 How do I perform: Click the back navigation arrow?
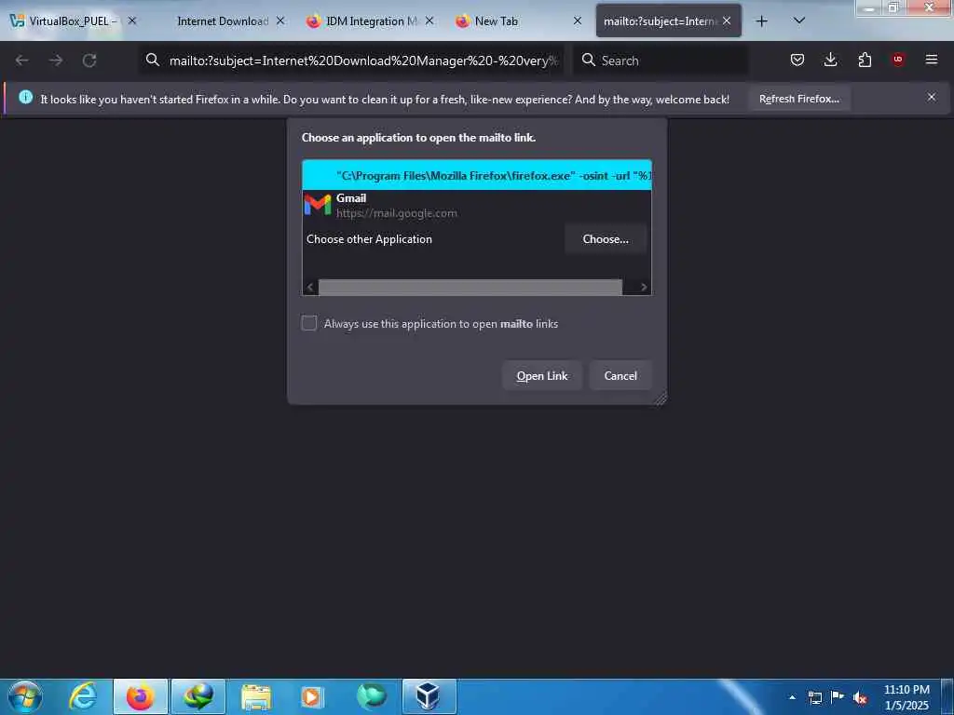coord(22,61)
